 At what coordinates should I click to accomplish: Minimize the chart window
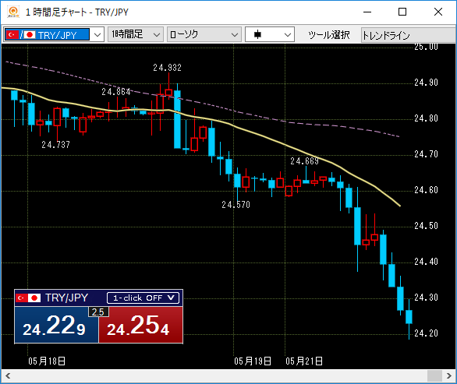[x=367, y=12]
